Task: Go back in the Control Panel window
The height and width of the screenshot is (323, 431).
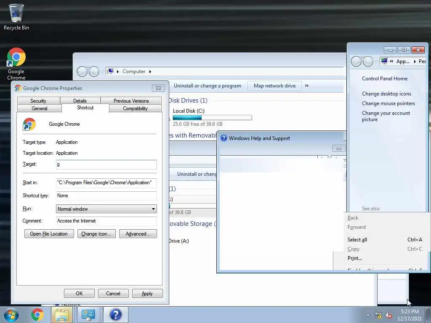Action: click(356, 61)
